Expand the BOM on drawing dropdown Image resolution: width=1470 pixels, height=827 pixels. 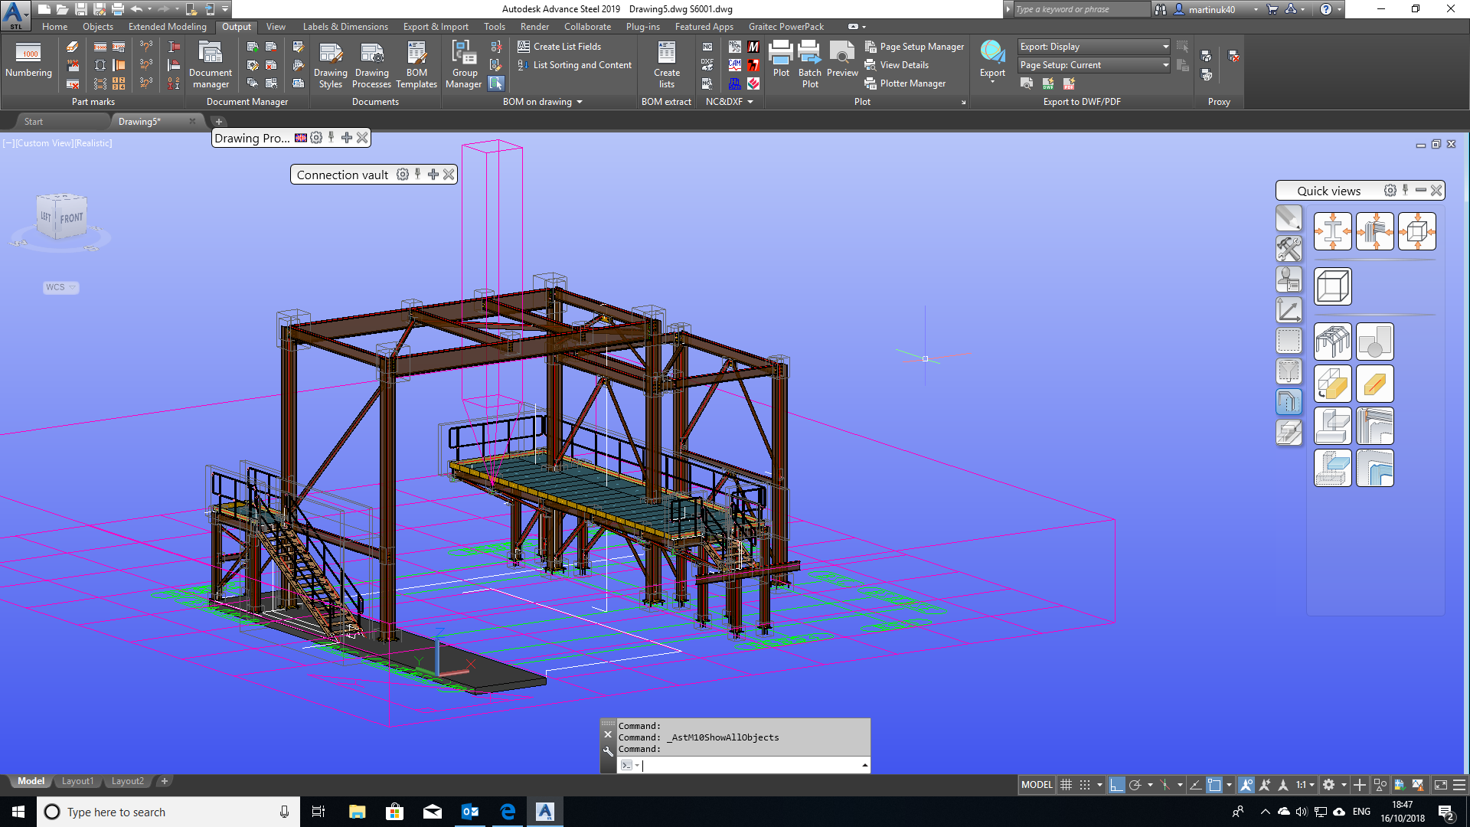[x=580, y=101]
